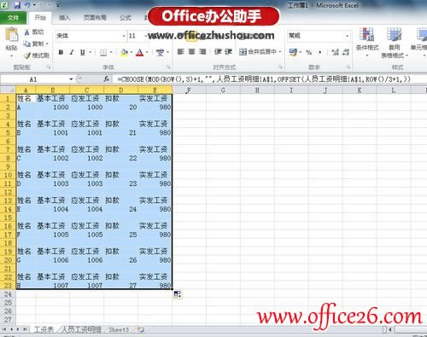
Task: Select row 24 header
Action: click(x=8, y=294)
